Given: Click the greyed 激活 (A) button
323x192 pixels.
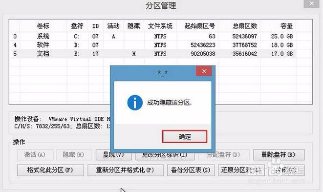Looking at the screenshot, I should point(35,155).
